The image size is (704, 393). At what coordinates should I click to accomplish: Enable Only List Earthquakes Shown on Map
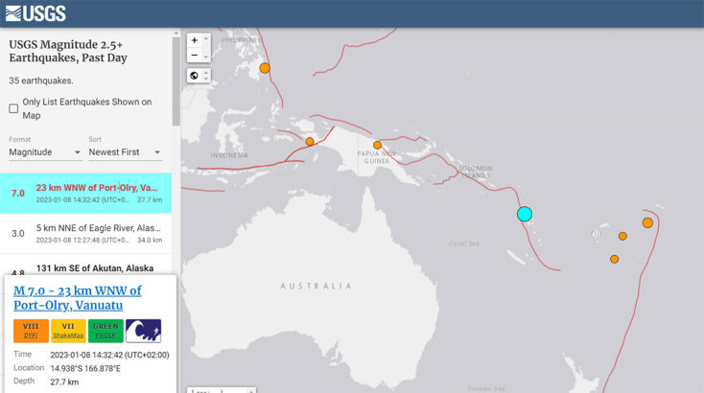[x=13, y=108]
